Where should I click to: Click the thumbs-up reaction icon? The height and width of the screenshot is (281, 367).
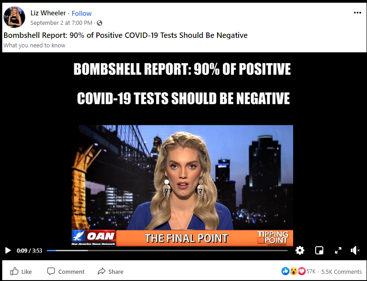click(x=285, y=271)
